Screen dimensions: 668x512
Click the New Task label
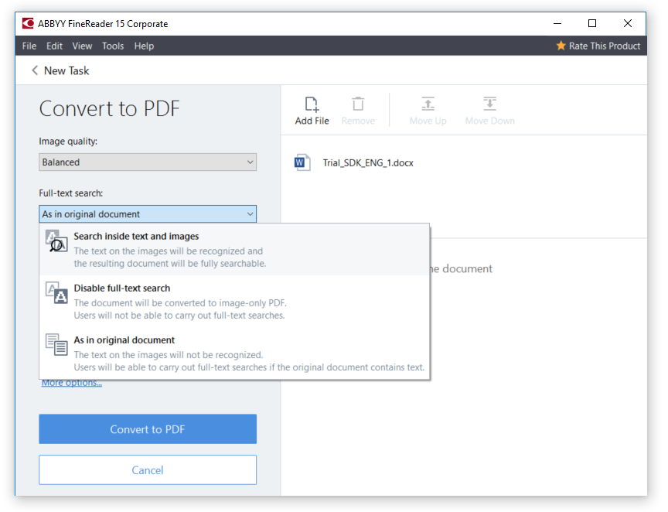[66, 70]
